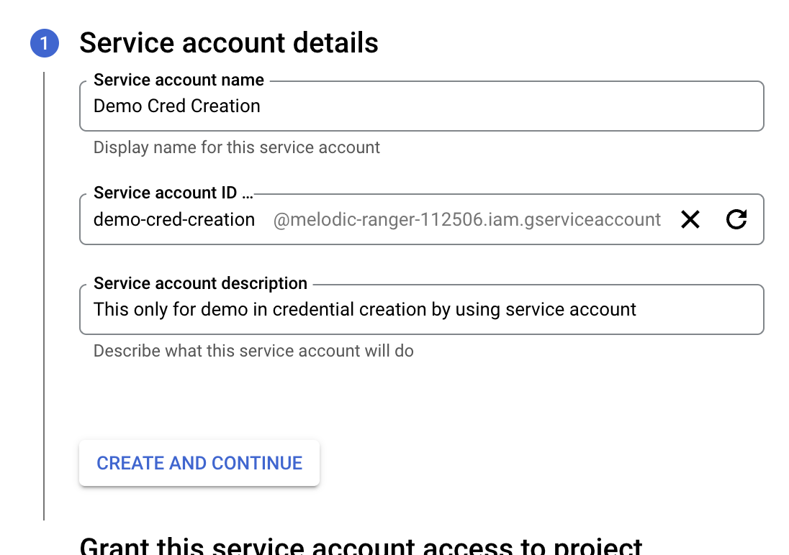Click the vertical stepper line below step 1
The height and width of the screenshot is (555, 789).
[x=45, y=296]
